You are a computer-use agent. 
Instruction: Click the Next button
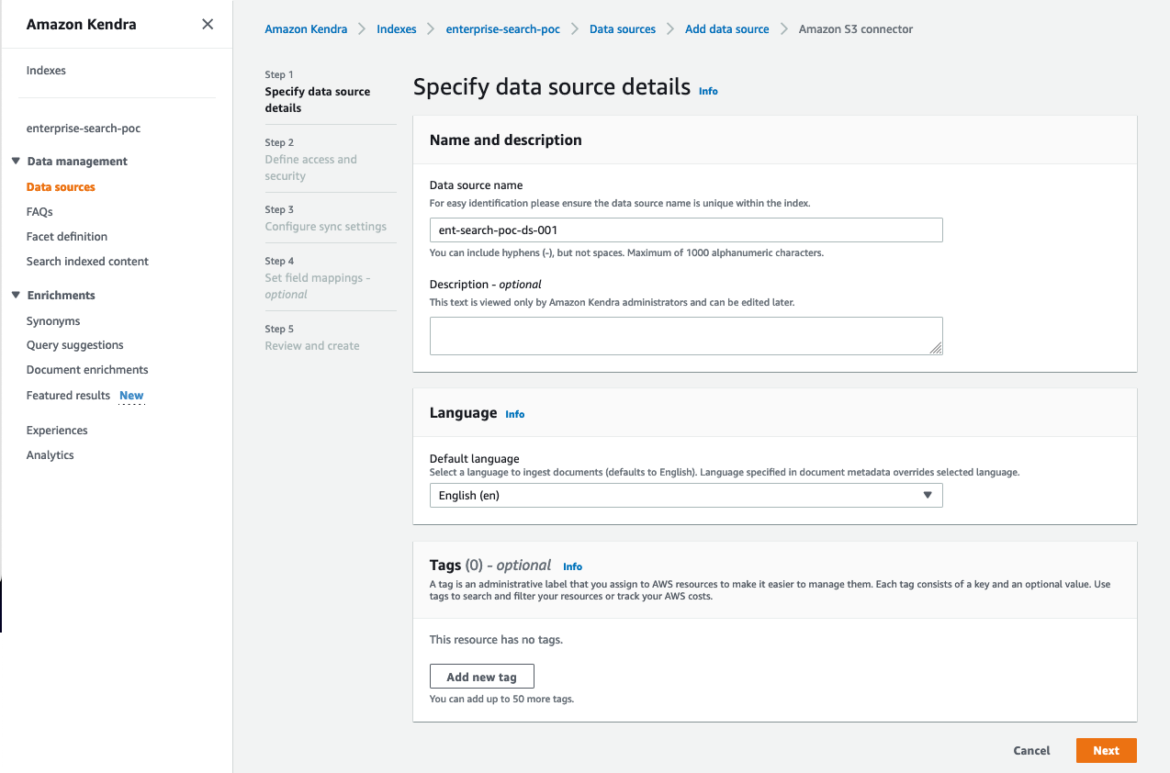1106,751
